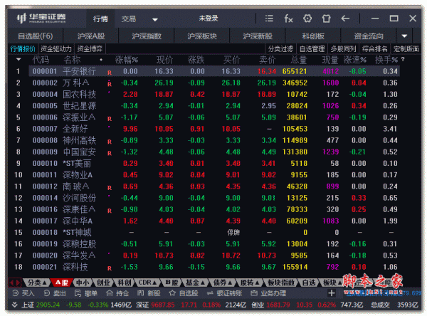This screenshot has width=427, height=316.
Task: Open the 沪深板块 tab
Action: 202,36
